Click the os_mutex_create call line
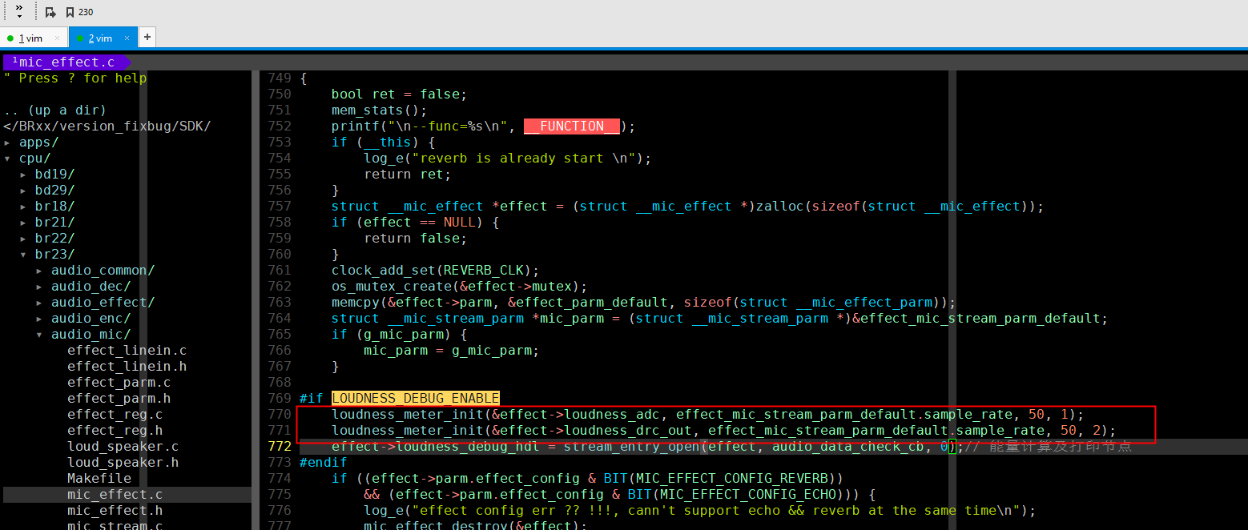Viewport: 1248px width, 530px height. [x=460, y=286]
